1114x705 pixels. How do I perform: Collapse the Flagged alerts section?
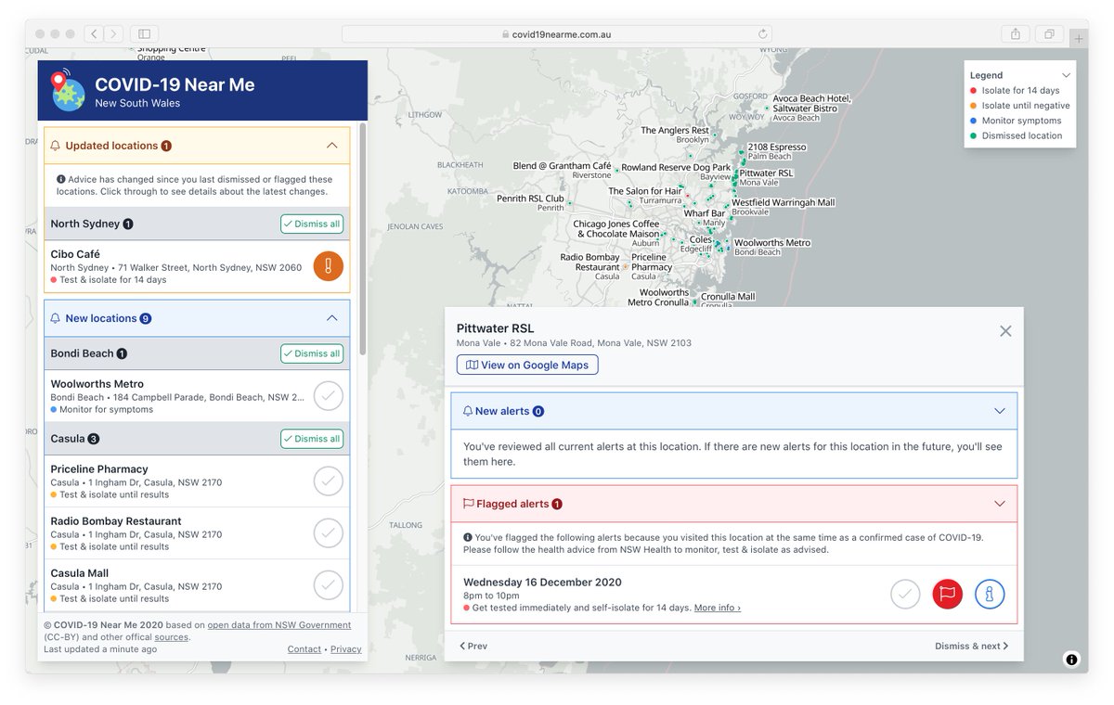click(x=1000, y=504)
